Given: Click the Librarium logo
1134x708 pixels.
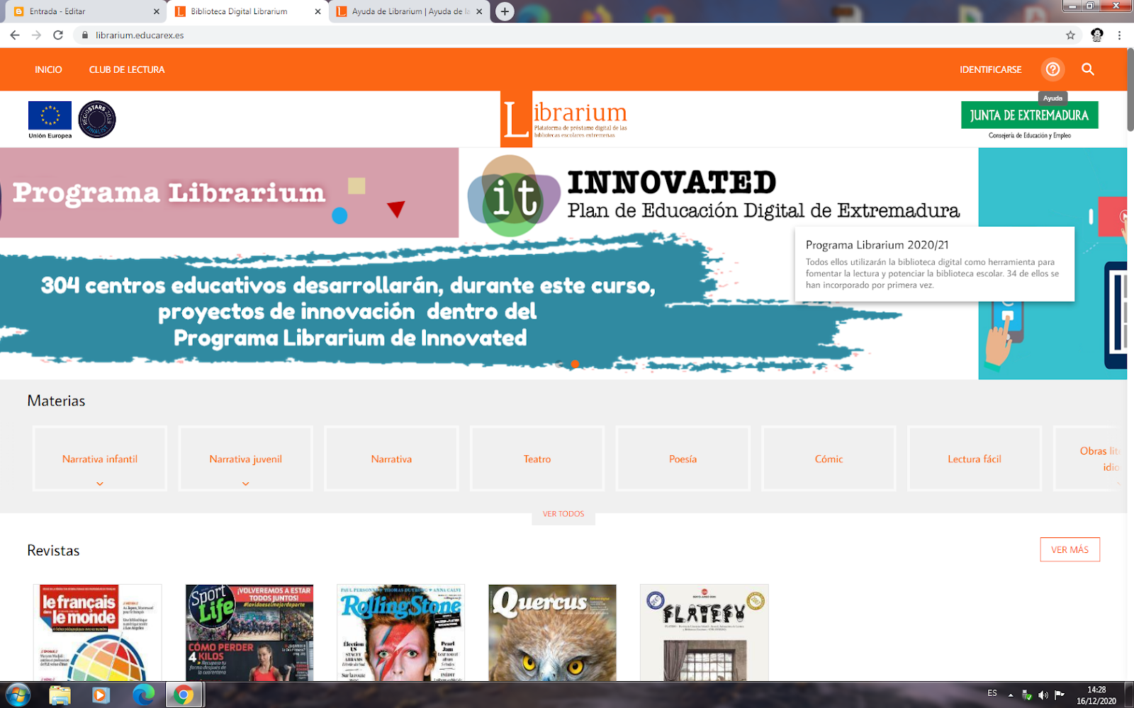Looking at the screenshot, I should point(564,119).
